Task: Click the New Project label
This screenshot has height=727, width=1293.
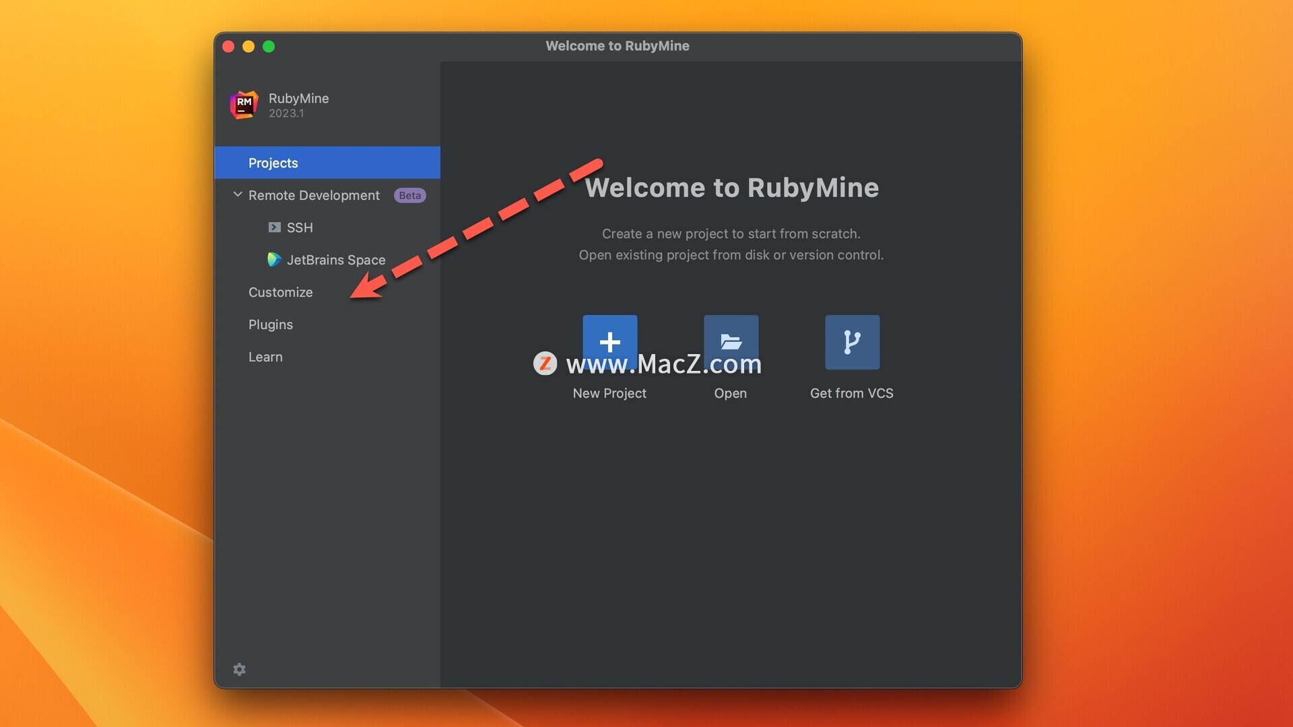Action: click(609, 393)
